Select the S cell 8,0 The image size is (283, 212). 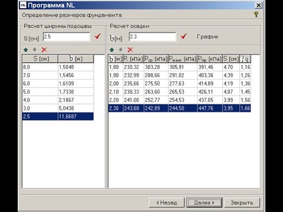tap(40, 67)
